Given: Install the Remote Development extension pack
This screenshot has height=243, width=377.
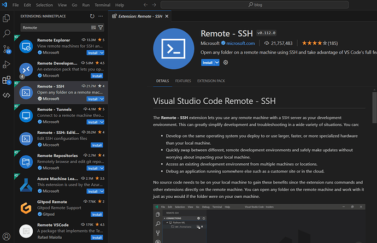Looking at the screenshot, I should pyautogui.click(x=97, y=76).
